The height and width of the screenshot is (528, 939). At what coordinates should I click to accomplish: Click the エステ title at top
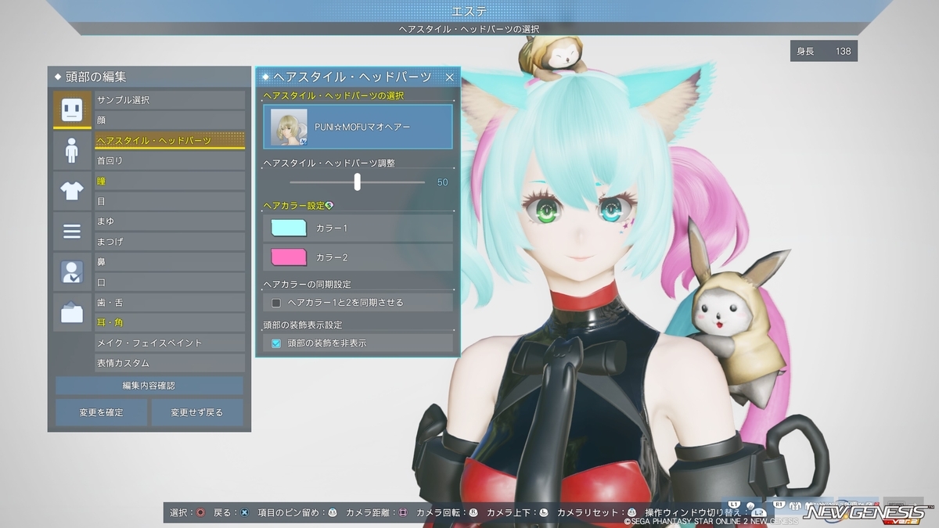(469, 10)
